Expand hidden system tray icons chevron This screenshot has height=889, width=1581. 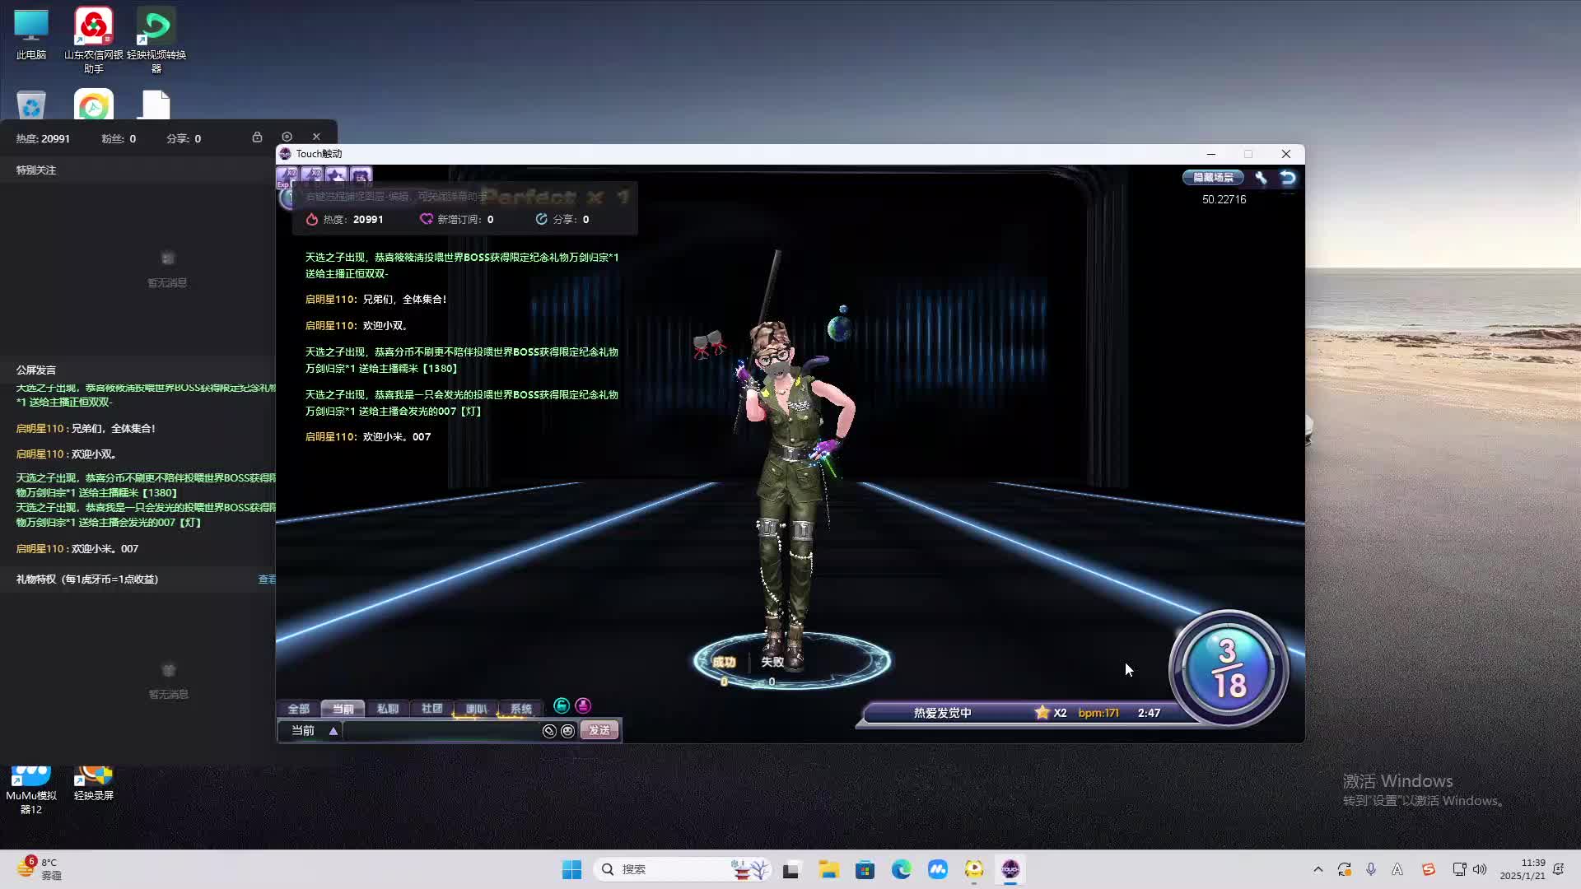1317,869
